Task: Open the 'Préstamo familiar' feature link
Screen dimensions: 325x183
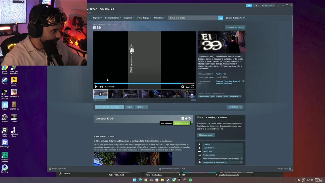Action: (209, 155)
